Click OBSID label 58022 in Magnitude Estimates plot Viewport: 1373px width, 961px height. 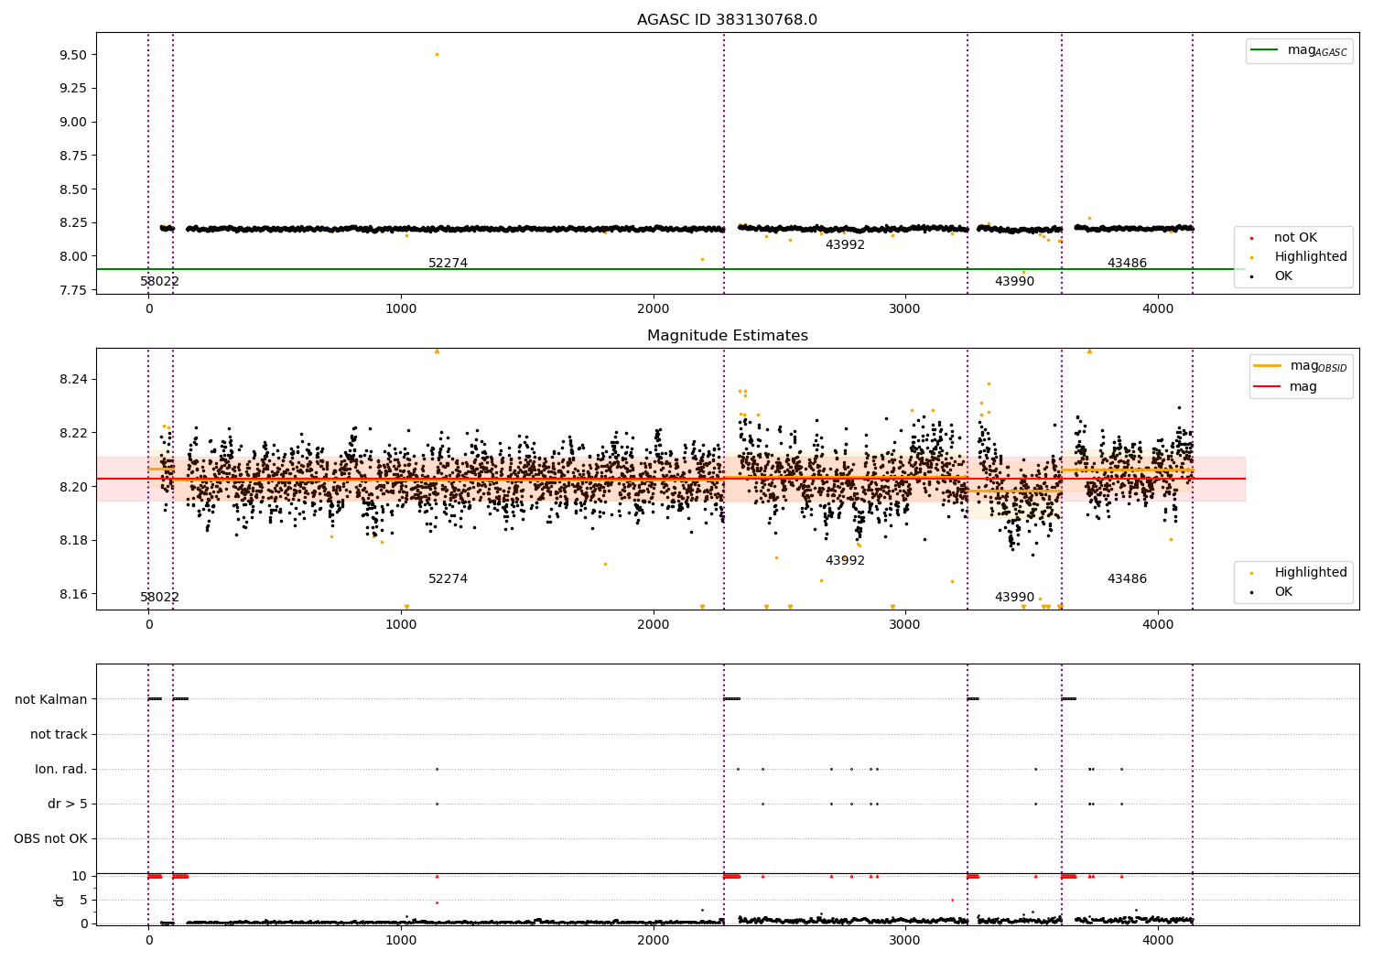coord(159,598)
